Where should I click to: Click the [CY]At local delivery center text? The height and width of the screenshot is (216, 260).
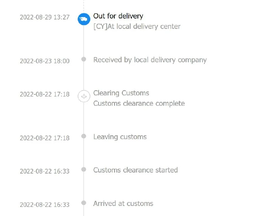coord(137,27)
